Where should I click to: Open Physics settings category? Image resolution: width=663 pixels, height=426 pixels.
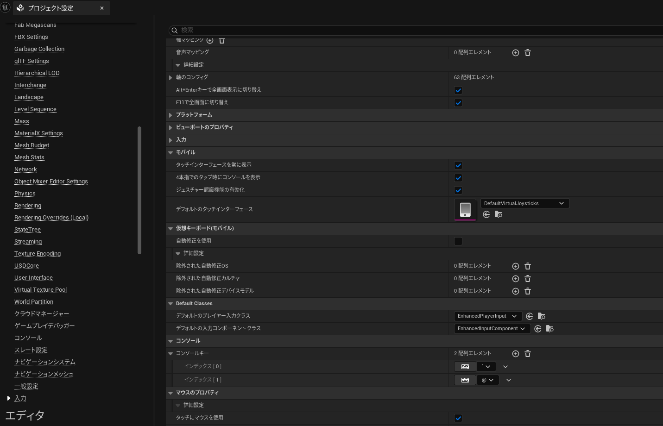click(x=25, y=194)
